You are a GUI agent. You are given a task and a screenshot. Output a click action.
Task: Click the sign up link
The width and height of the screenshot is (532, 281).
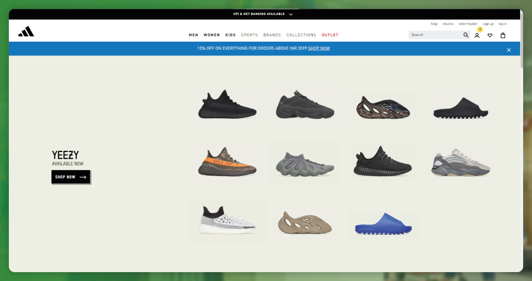click(488, 24)
